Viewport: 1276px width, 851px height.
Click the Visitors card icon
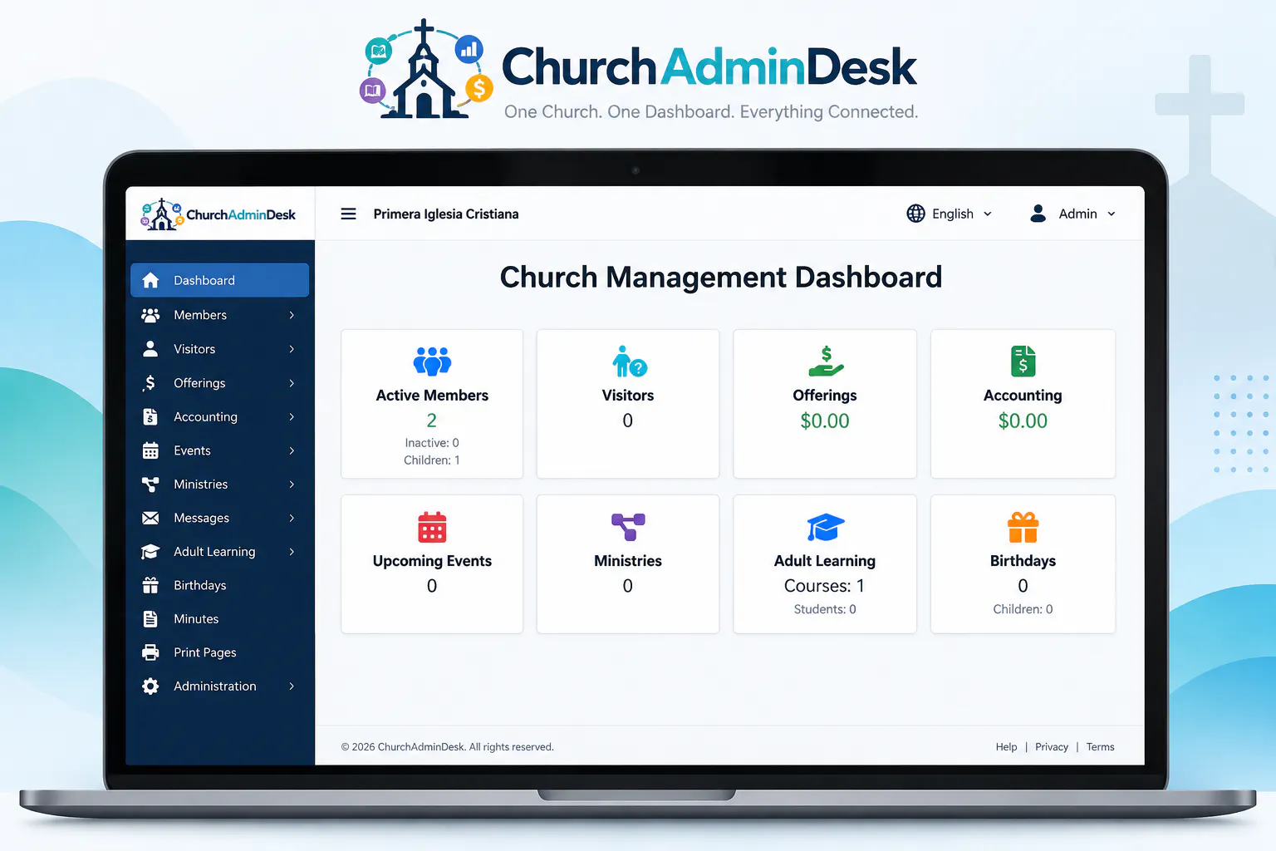click(x=629, y=362)
